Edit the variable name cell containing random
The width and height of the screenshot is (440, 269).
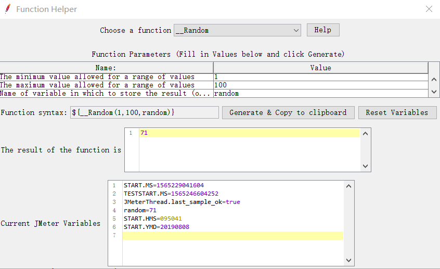tap(321, 94)
